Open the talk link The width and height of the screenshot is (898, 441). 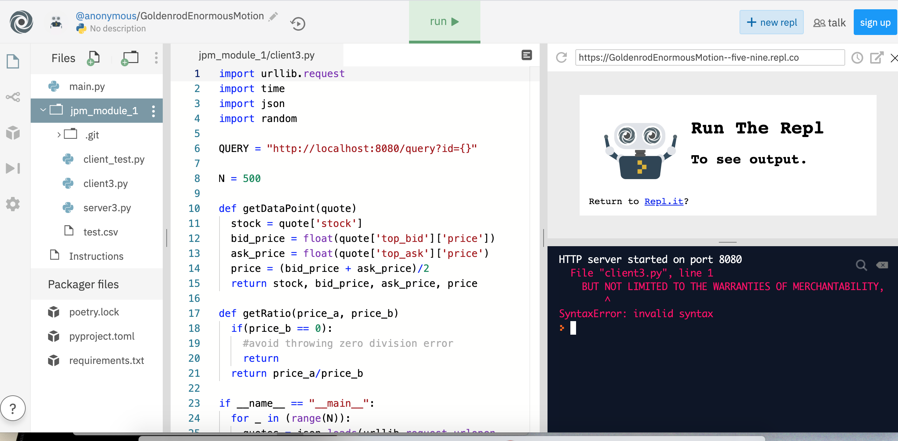click(x=829, y=23)
